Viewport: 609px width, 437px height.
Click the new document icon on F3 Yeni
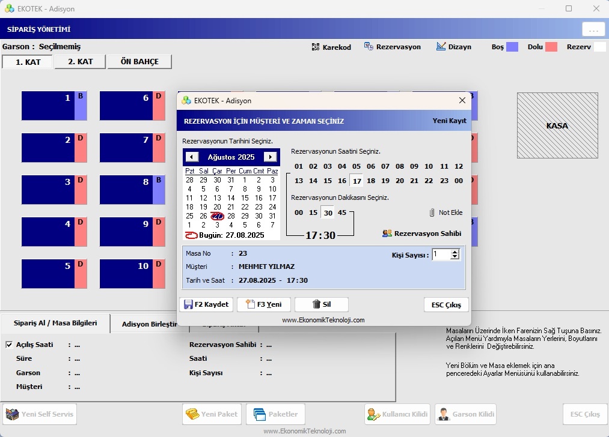251,304
